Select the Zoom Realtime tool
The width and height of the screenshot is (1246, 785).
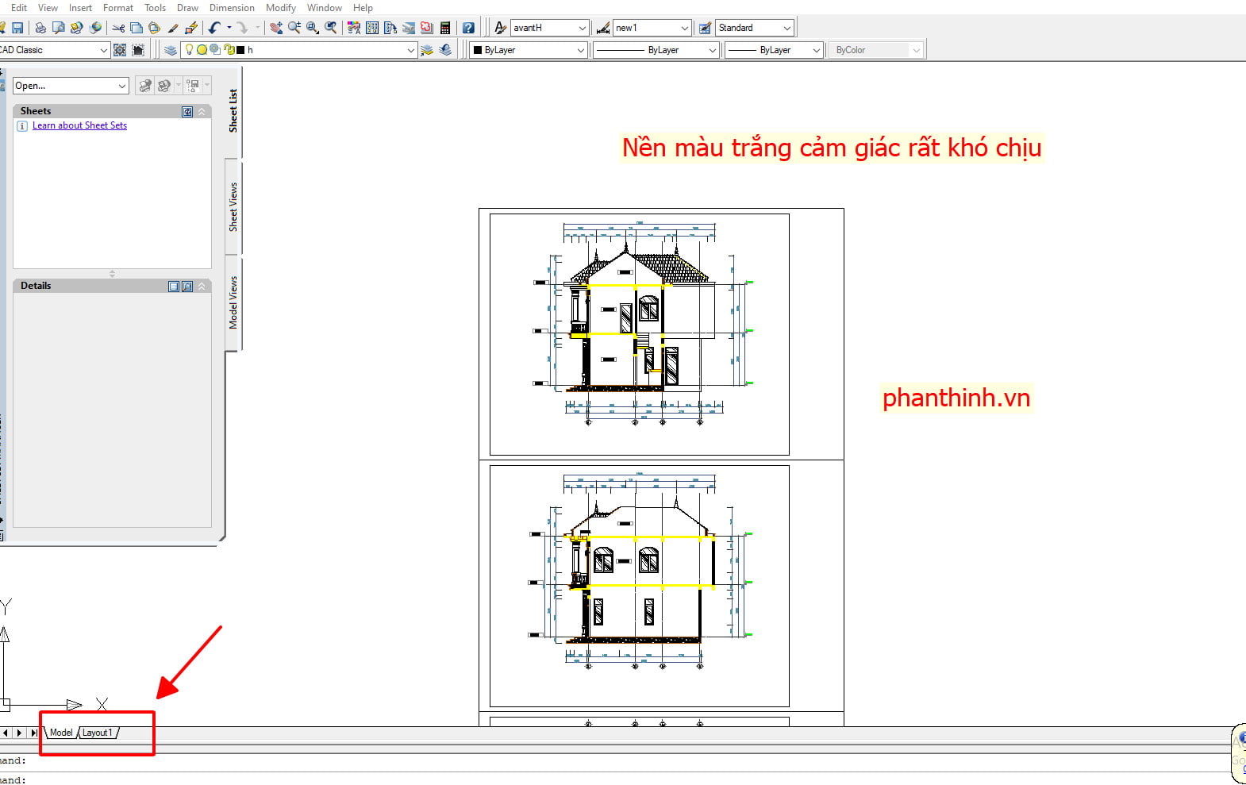pos(294,28)
